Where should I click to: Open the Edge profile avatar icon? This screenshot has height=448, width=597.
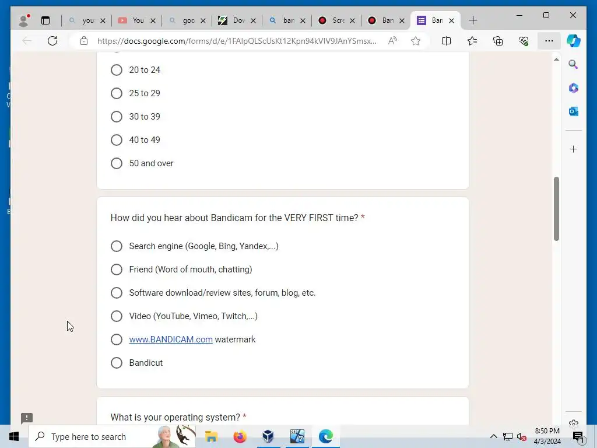24,20
